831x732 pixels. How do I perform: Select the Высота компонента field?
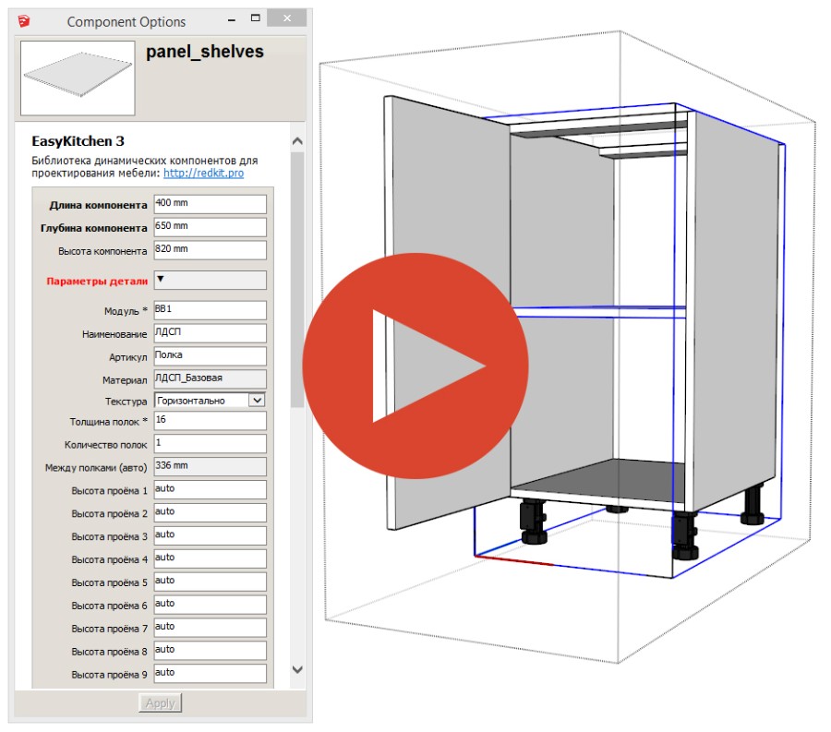210,250
